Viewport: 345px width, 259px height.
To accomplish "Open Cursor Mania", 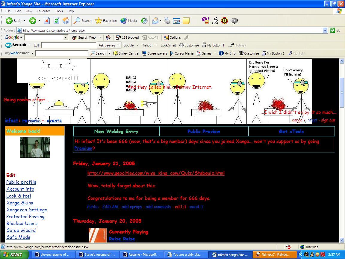I will pos(182,53).
